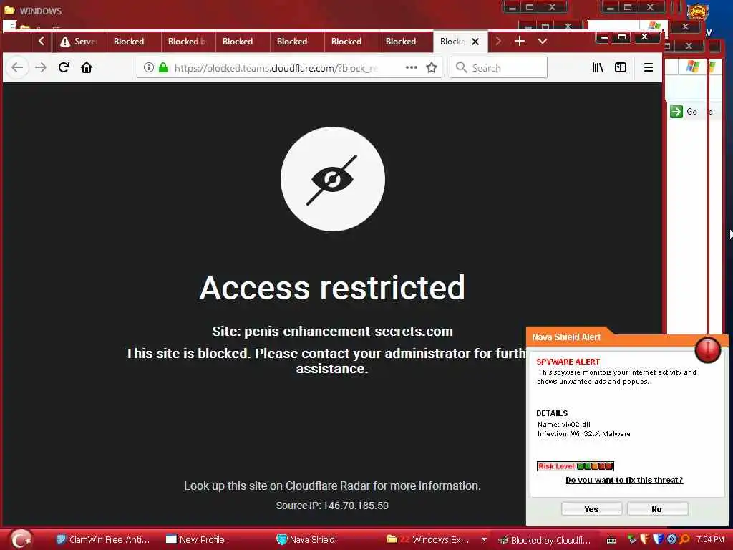Screen dimensions: 733x550
Task: Open the Firefox hamburger menu
Action: pyautogui.click(x=648, y=68)
